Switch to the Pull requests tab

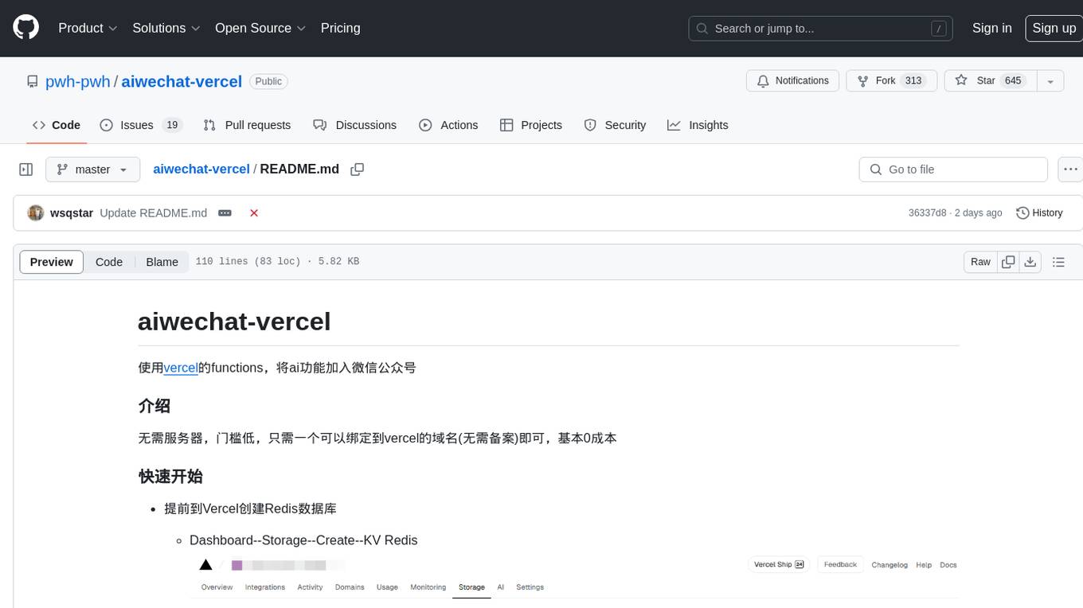coord(247,125)
